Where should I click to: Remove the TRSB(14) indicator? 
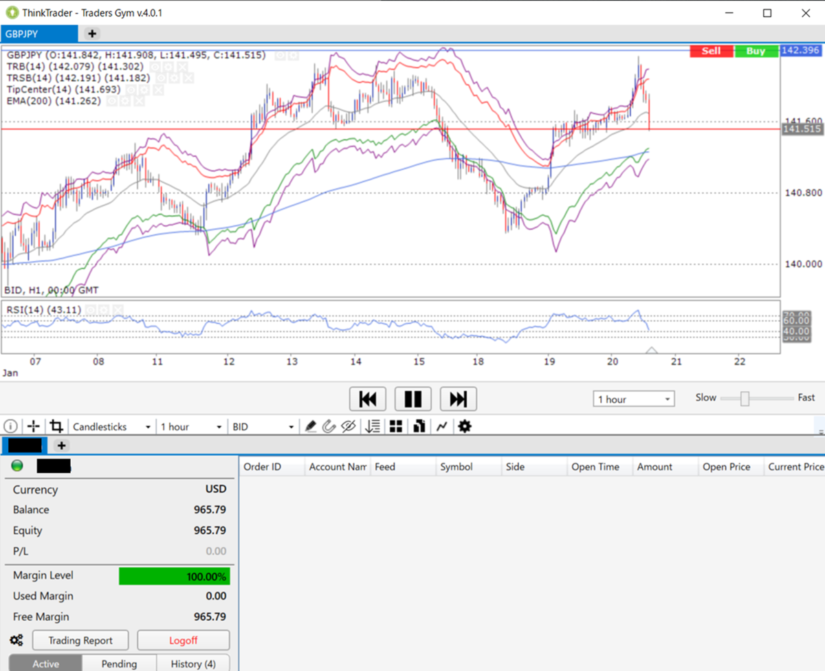(x=189, y=78)
